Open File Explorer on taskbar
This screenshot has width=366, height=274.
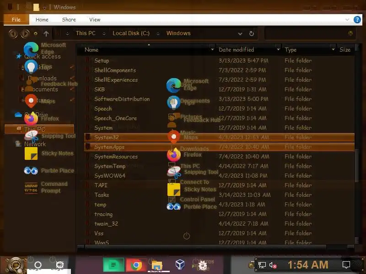[157, 265]
